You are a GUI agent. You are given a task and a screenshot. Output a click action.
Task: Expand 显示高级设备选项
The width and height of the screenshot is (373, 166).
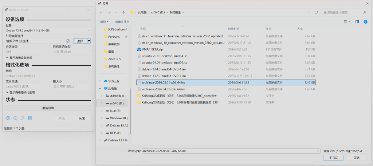[19, 58]
